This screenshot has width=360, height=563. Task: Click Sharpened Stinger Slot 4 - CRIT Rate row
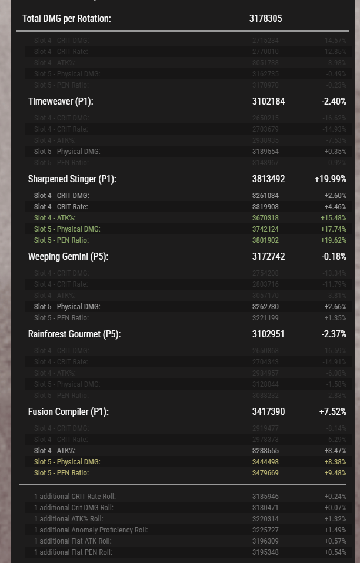(x=189, y=207)
